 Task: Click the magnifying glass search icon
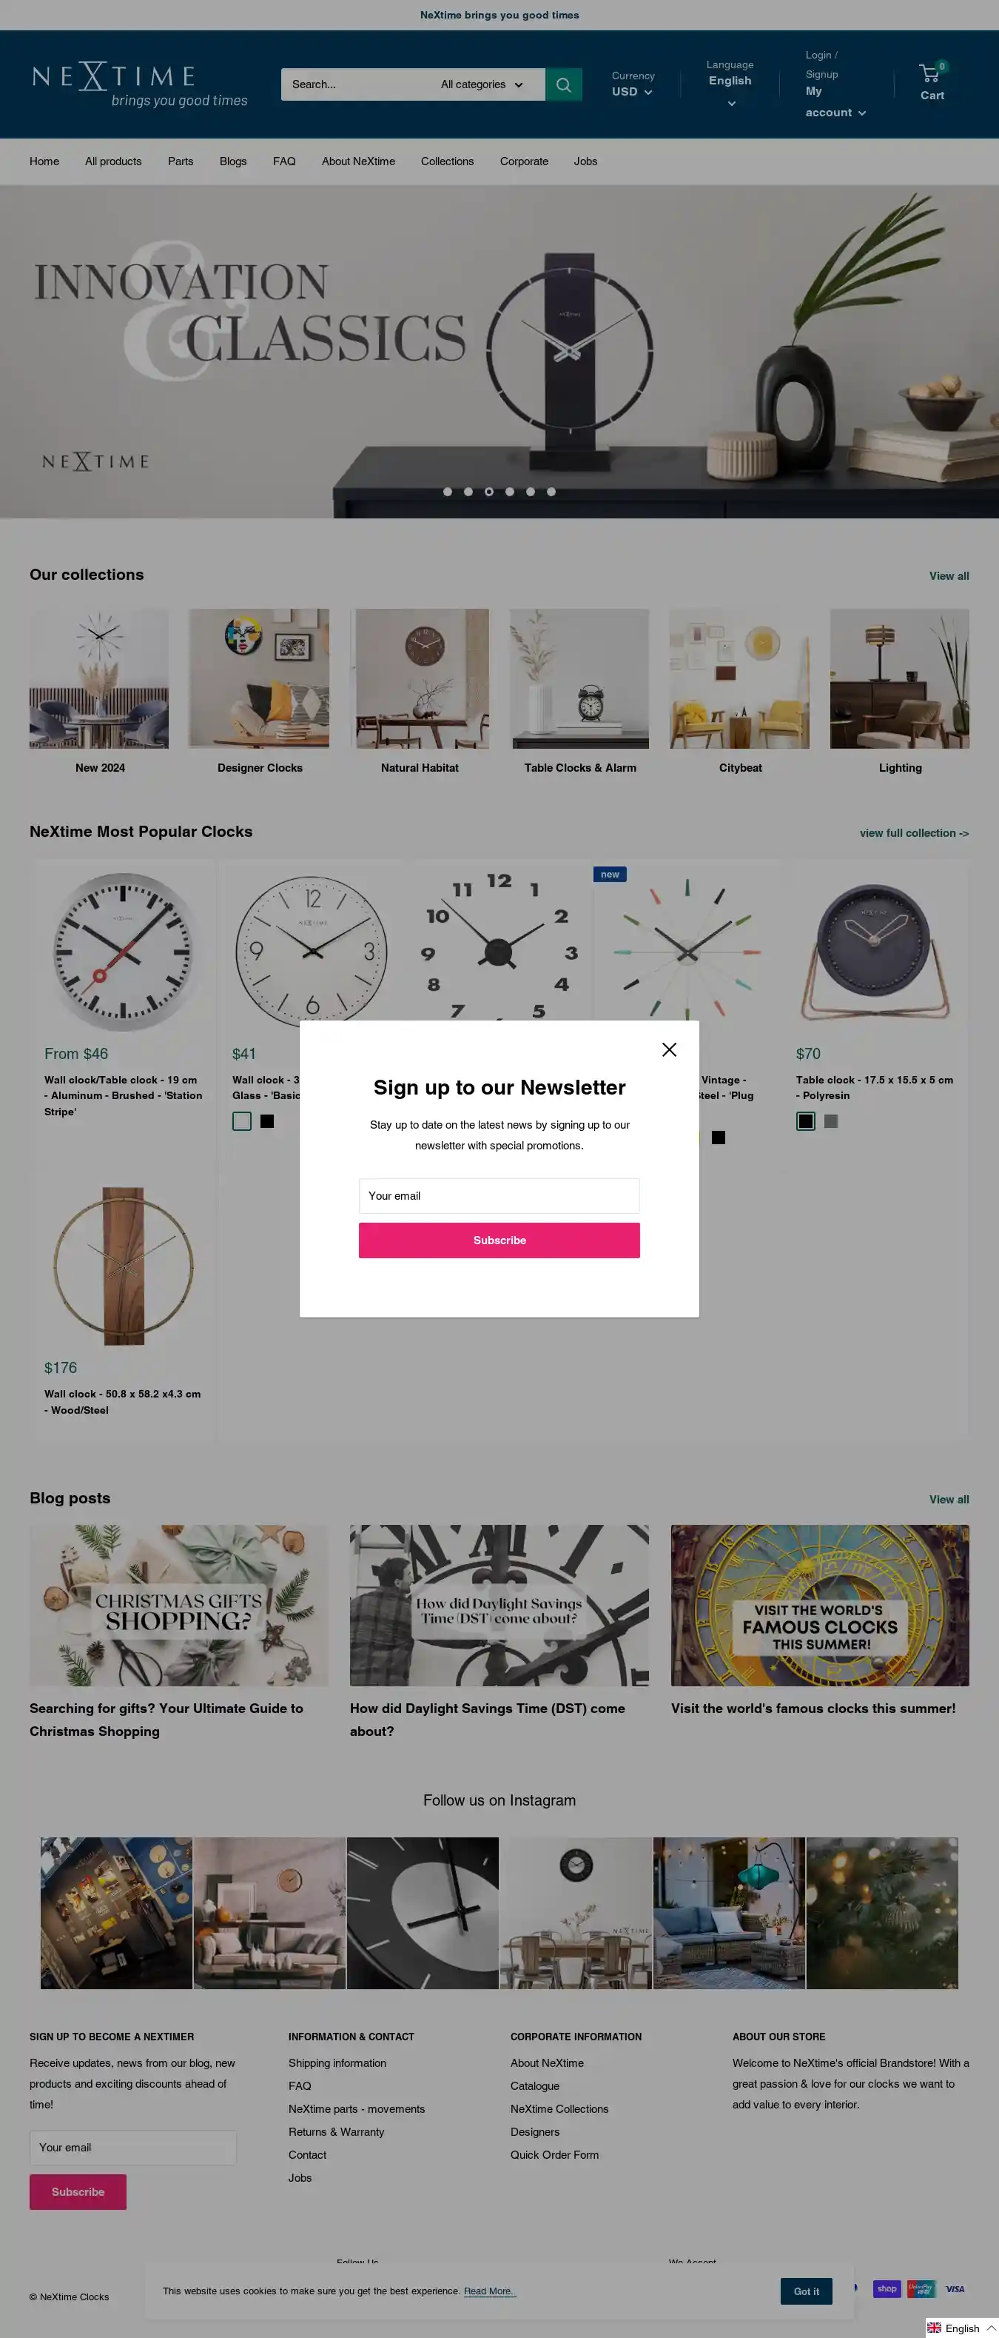point(563,84)
